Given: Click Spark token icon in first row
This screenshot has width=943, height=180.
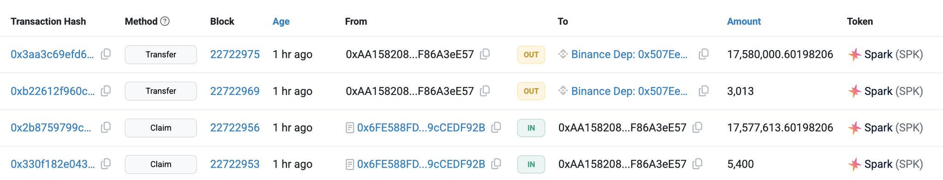Looking at the screenshot, I should pos(855,54).
